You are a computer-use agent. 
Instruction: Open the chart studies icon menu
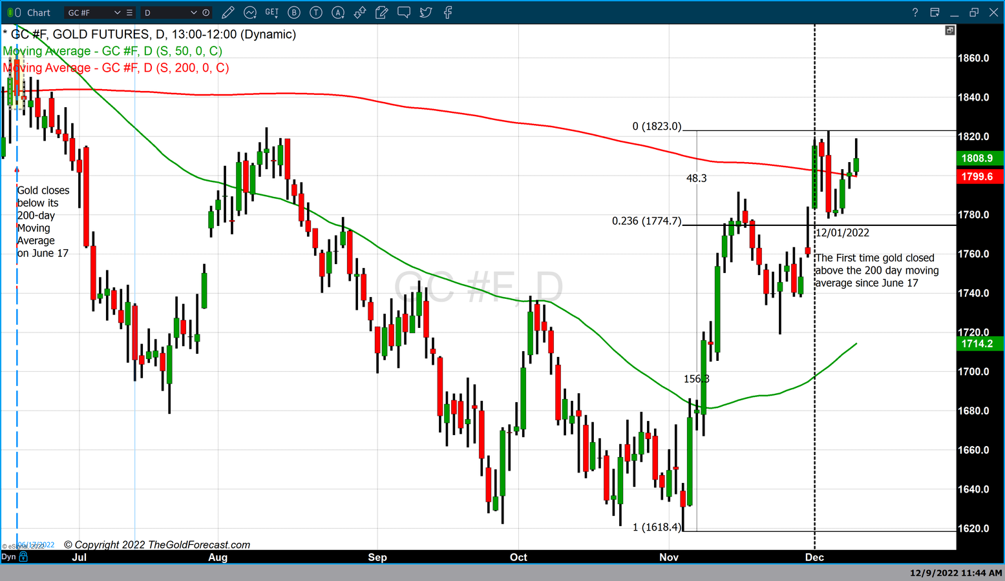pos(250,12)
